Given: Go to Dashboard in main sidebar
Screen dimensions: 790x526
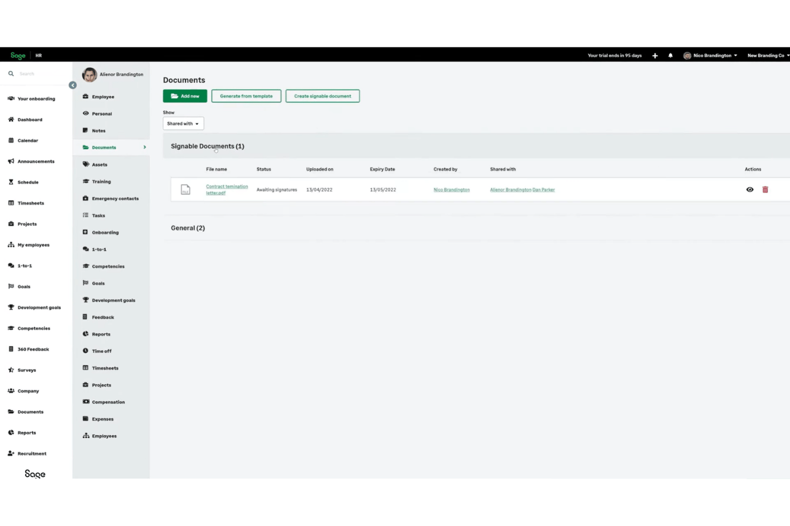Looking at the screenshot, I should [30, 119].
